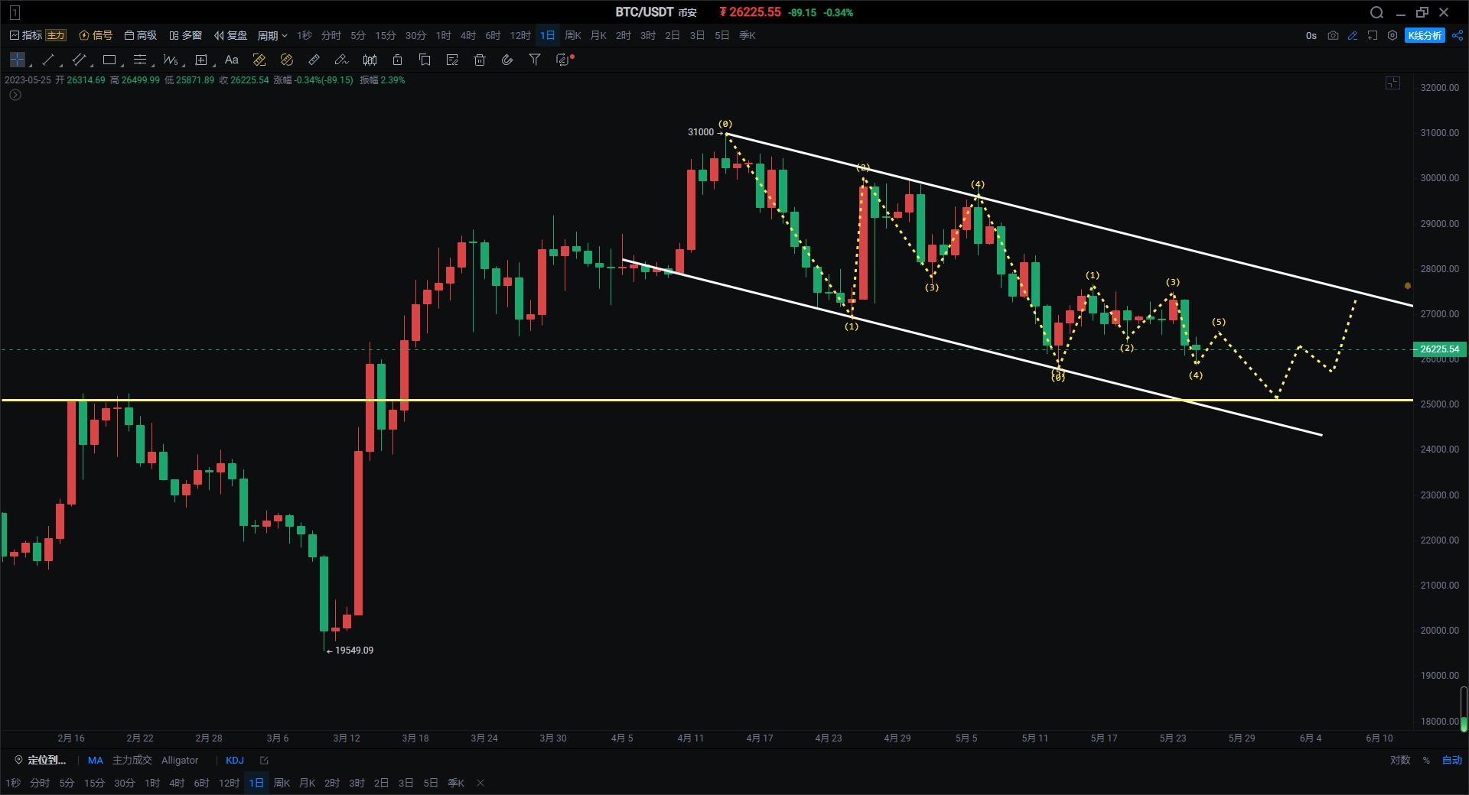Screen dimensions: 1469x795
Task: Click the 0s refresh timer label
Action: 1311,36
